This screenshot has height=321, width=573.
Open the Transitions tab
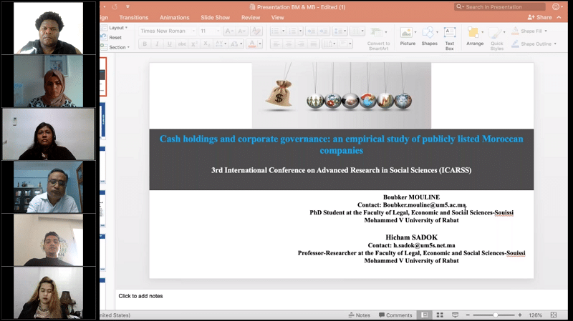134,17
